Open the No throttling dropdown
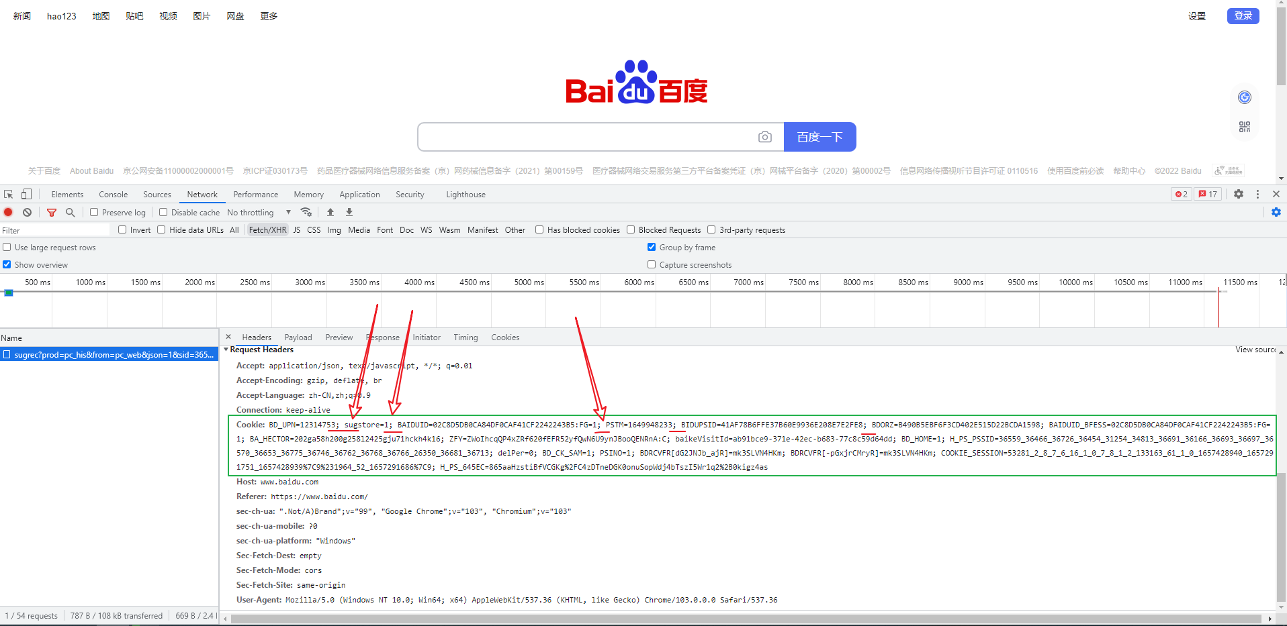 pyautogui.click(x=259, y=212)
